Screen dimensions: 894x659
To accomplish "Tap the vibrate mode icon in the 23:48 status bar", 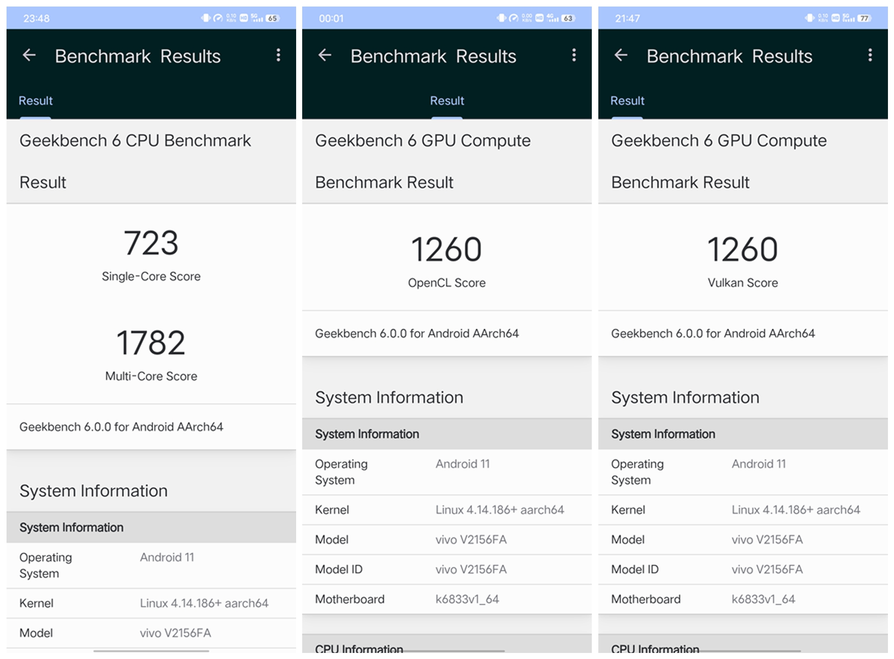I will coord(205,18).
